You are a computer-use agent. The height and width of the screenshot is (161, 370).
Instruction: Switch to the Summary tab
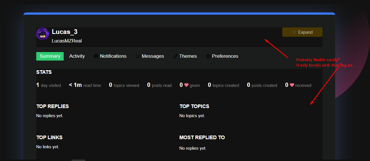pos(50,56)
